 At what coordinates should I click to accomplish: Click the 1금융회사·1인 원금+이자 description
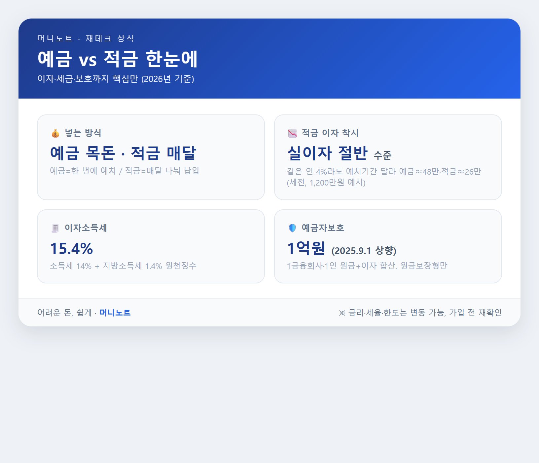click(367, 266)
